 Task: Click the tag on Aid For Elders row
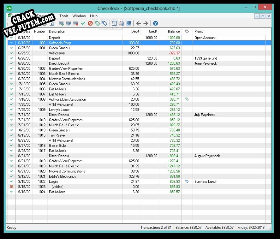(187, 99)
